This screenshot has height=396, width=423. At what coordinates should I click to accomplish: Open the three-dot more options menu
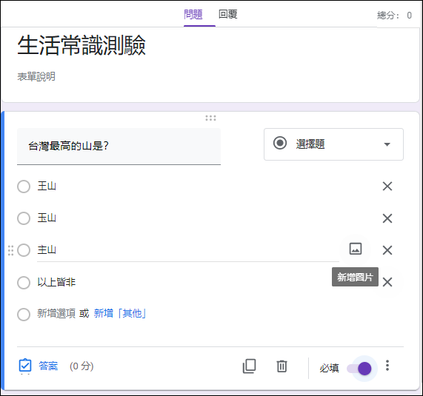[x=387, y=366]
